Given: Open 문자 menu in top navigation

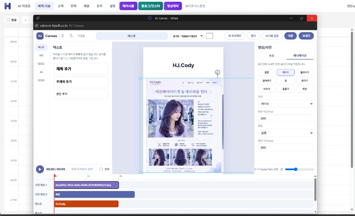Looking at the screenshot, I should point(99,6).
